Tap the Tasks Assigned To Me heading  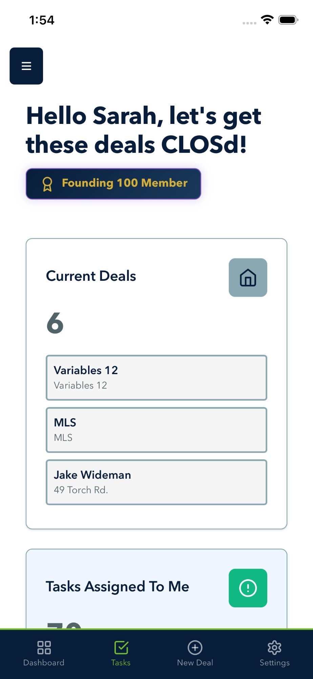(117, 587)
